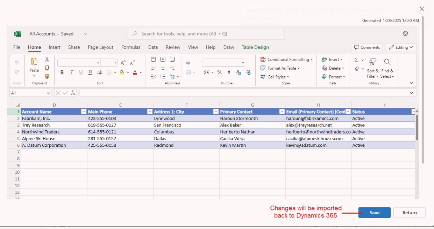Apply strikethrough formatting
Screen dimensions: 434x229
tap(100, 72)
